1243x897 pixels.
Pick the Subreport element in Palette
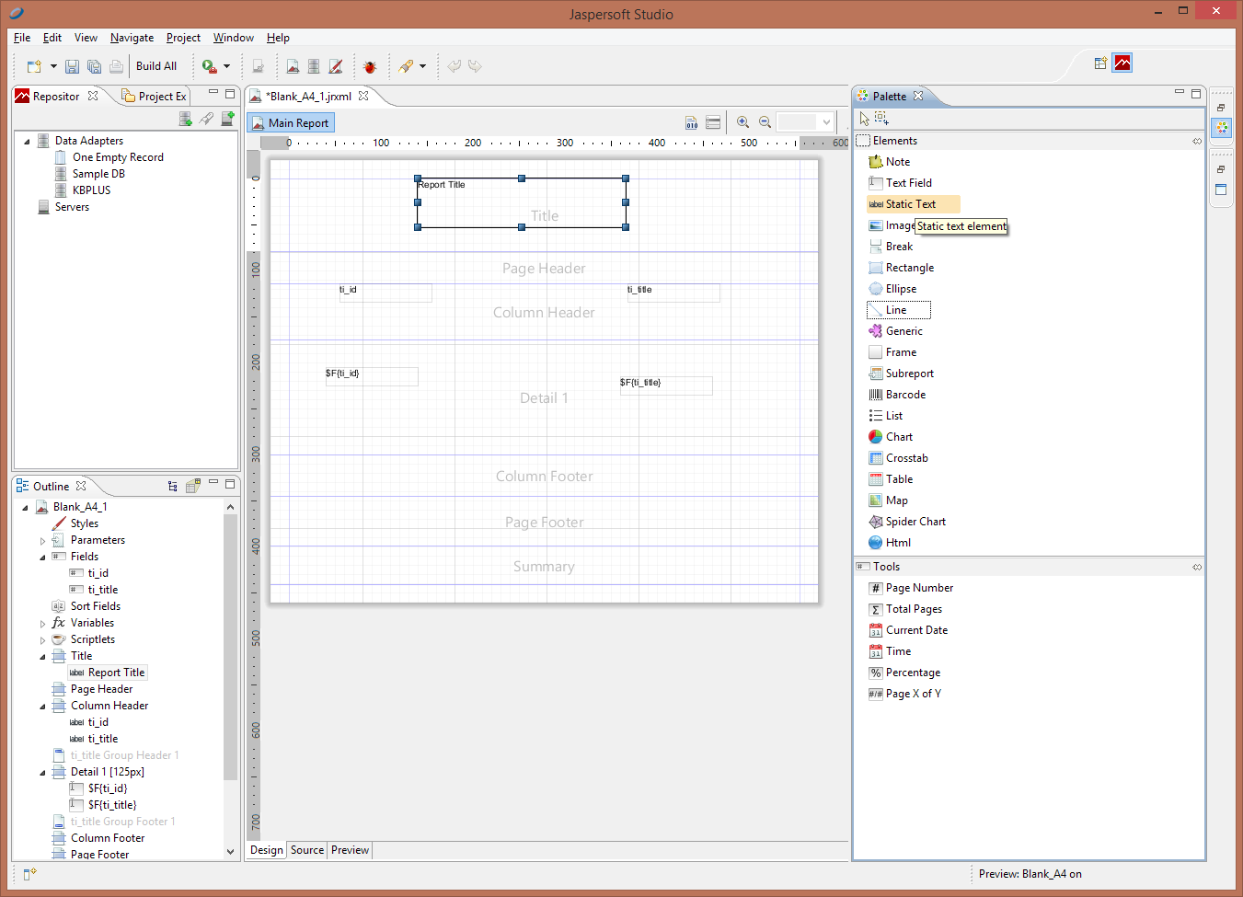[x=901, y=374]
